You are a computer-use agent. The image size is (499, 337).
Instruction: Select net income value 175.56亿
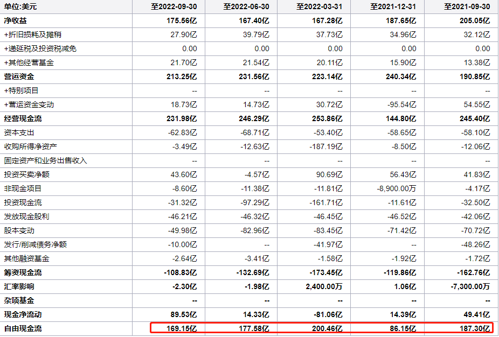(x=182, y=20)
